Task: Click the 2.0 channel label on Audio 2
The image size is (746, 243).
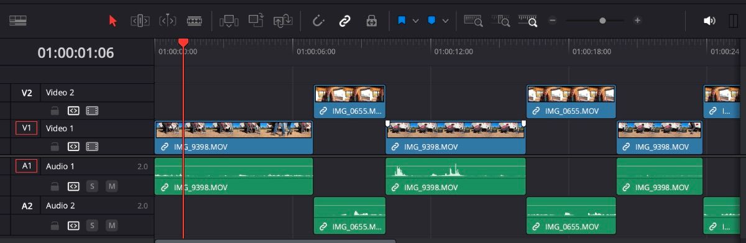Action: [142, 206]
